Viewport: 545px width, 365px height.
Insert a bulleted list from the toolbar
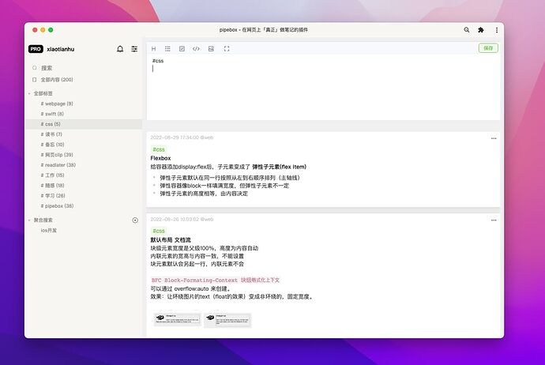[167, 49]
